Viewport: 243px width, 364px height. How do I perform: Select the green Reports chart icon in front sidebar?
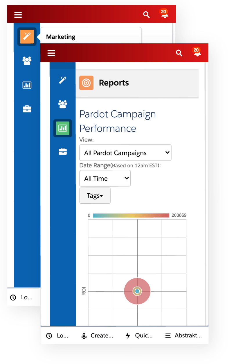tap(63, 128)
